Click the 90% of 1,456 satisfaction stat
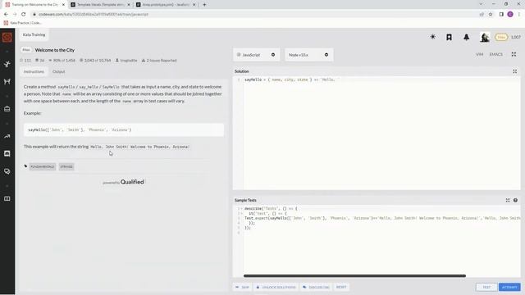The width and height of the screenshot is (525, 295). [62, 61]
